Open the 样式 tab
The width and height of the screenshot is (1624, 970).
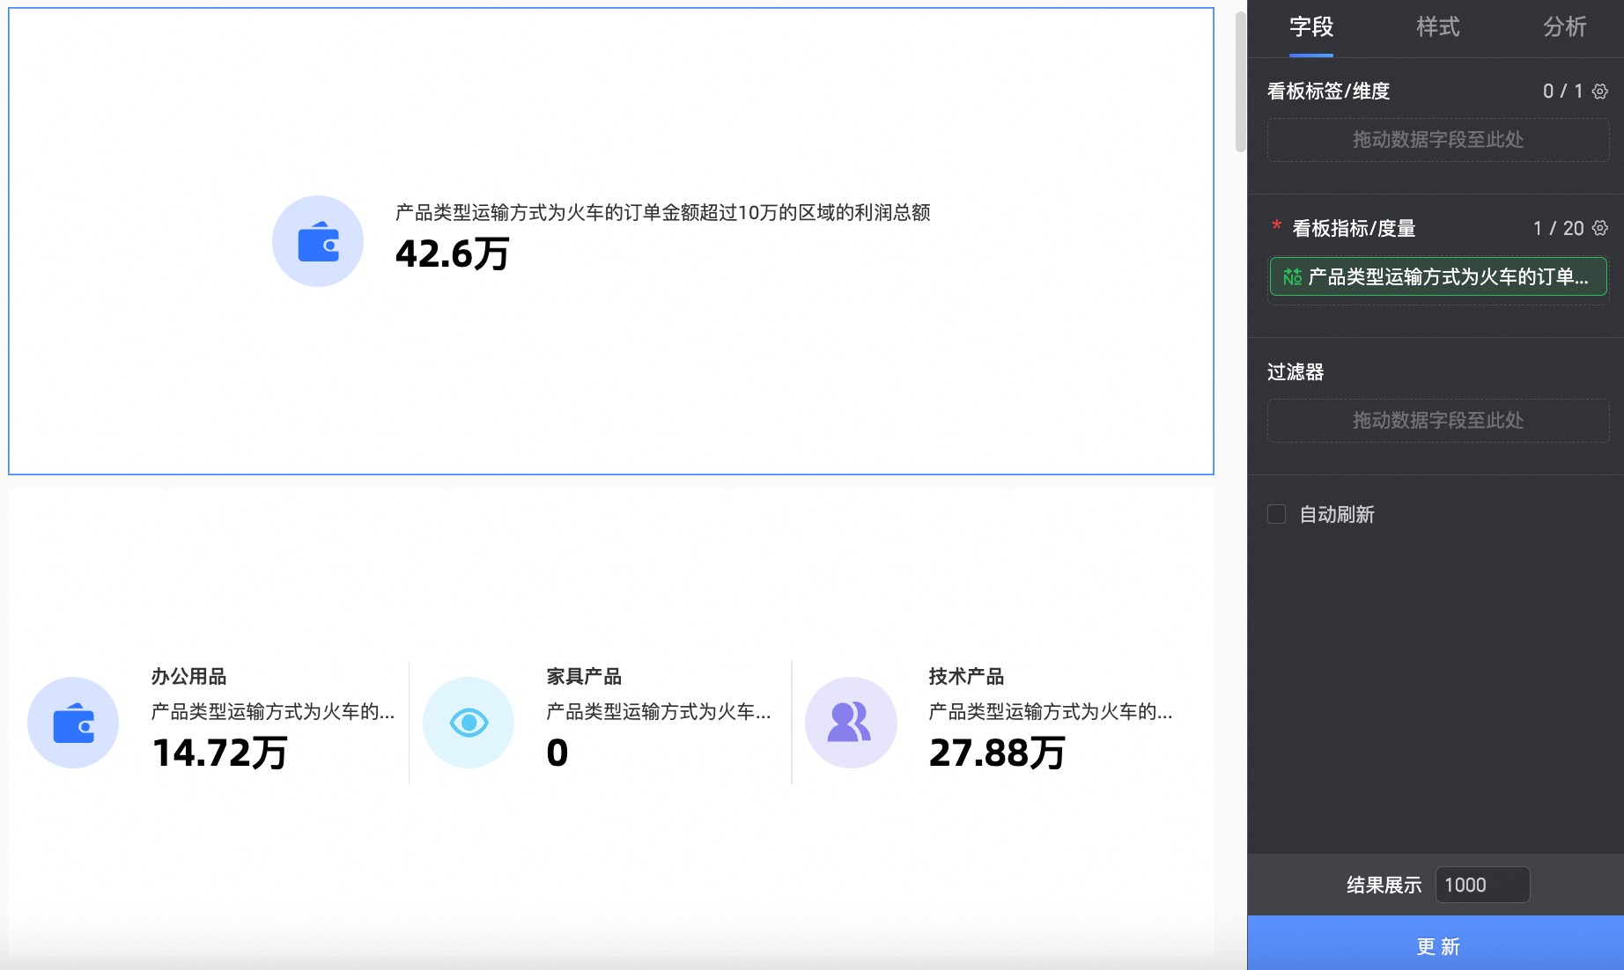(1438, 27)
